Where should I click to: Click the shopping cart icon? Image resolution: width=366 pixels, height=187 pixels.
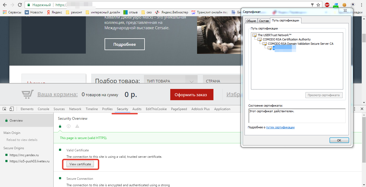coord(27,95)
